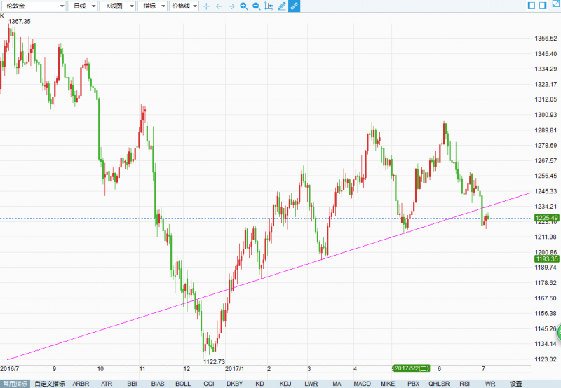Expand the K线图 chart type dropdown

(114, 6)
